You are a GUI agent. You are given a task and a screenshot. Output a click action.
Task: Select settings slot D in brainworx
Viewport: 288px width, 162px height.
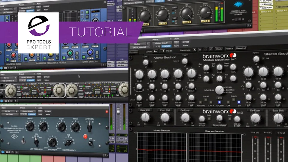point(211,49)
